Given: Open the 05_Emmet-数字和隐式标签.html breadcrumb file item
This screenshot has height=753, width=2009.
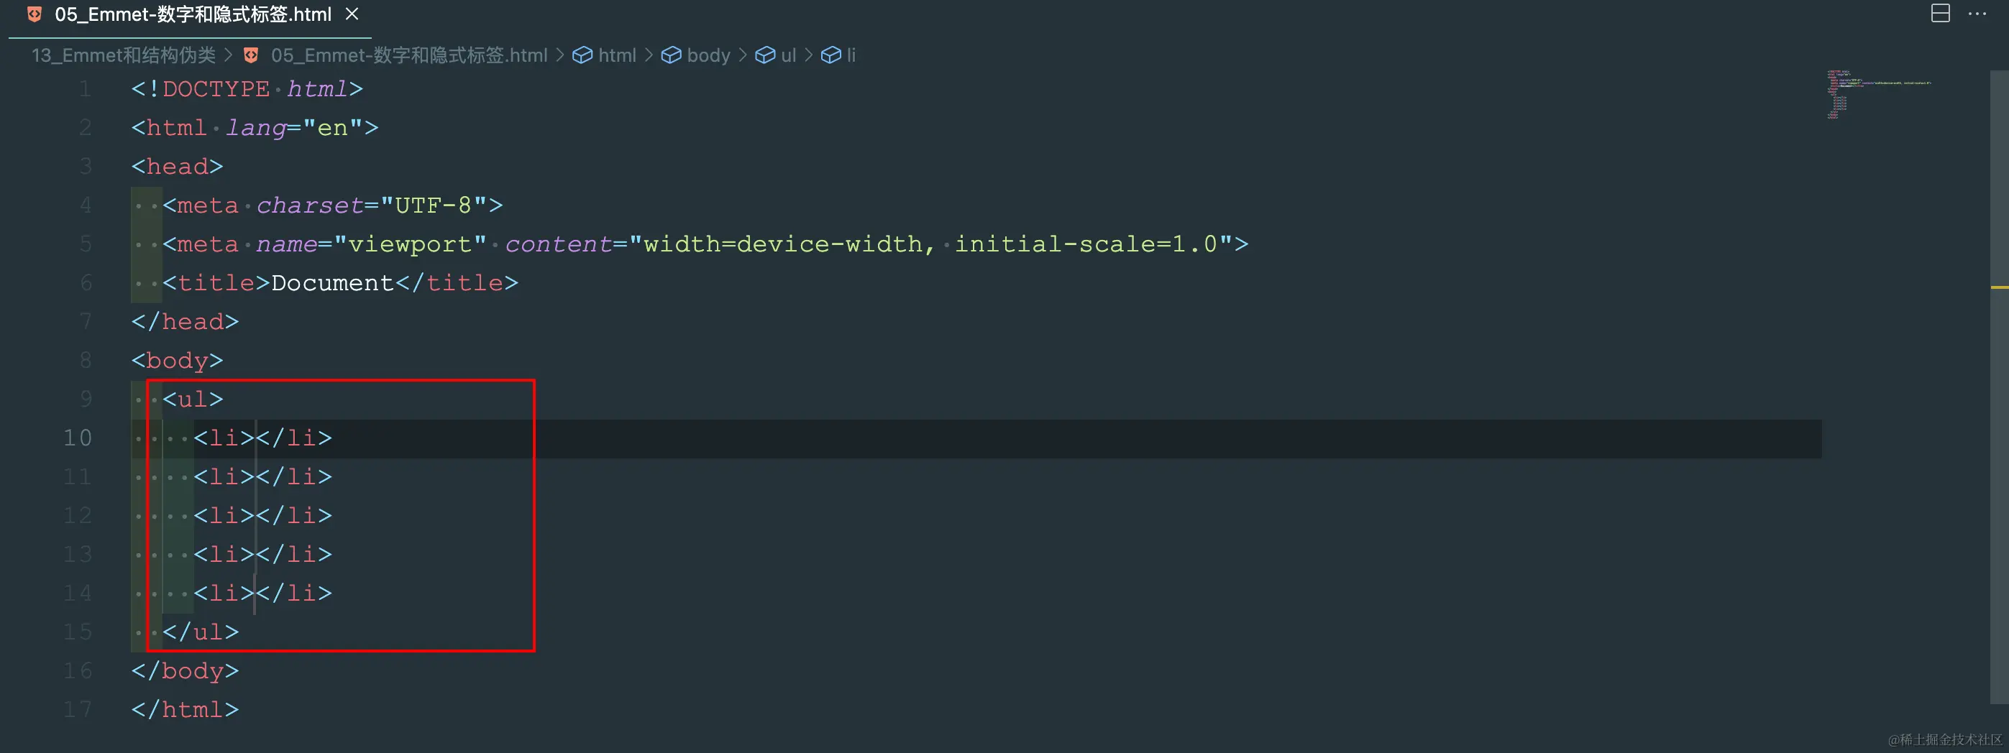Looking at the screenshot, I should [408, 55].
